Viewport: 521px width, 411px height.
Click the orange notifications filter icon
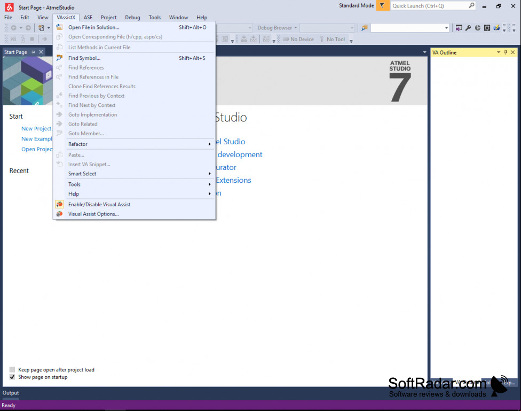point(382,6)
